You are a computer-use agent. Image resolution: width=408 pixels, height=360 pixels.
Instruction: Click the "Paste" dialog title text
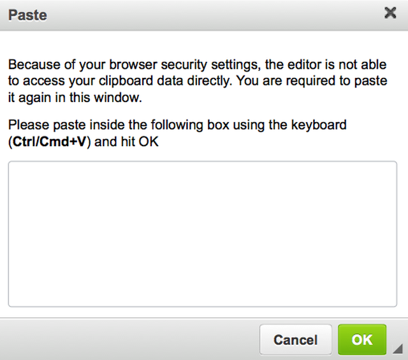pyautogui.click(x=27, y=15)
